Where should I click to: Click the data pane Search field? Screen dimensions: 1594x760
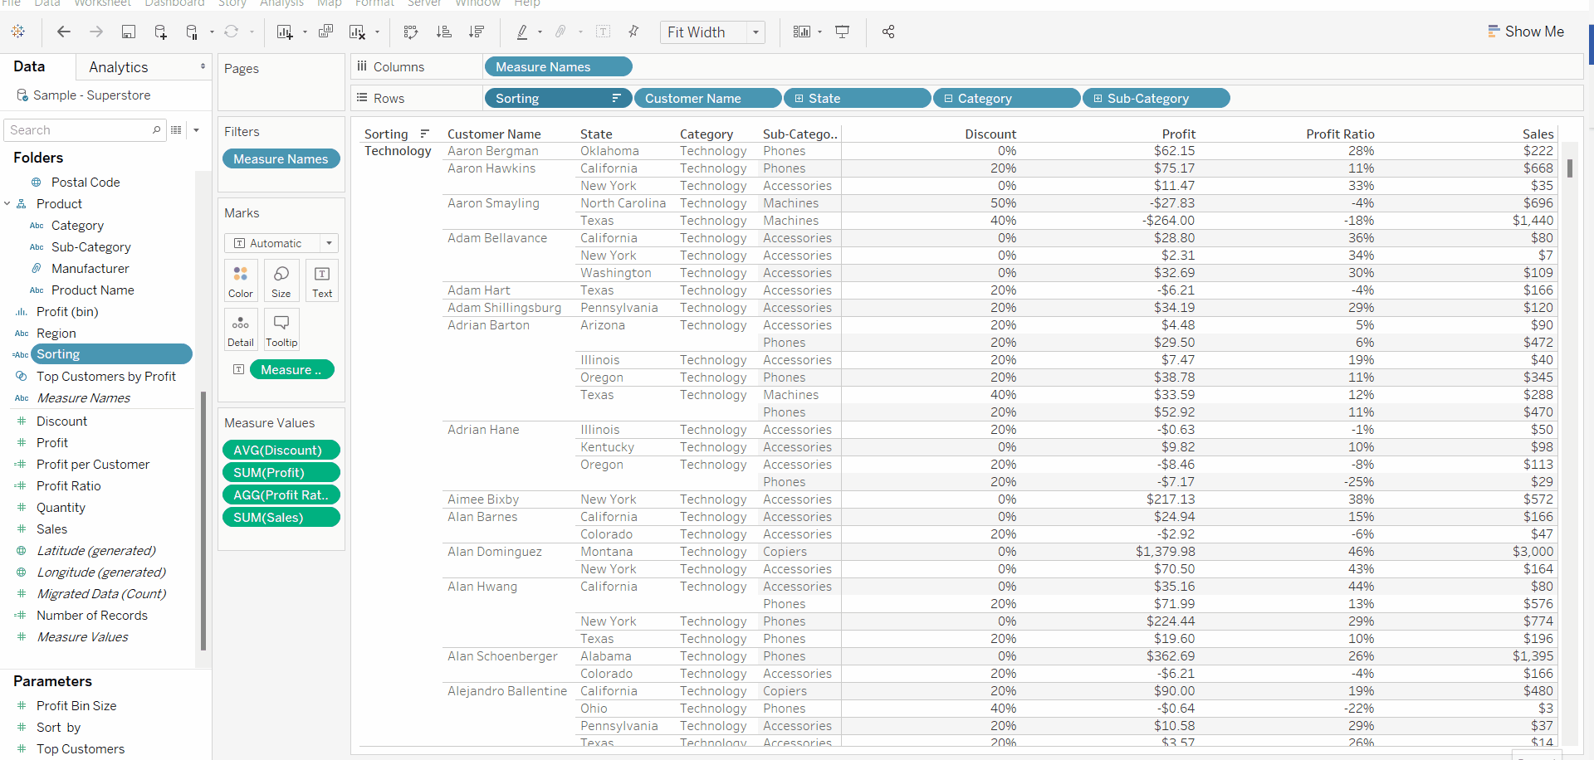click(x=84, y=130)
